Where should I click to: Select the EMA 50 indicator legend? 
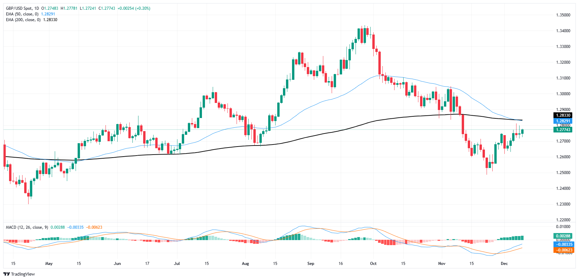point(22,14)
